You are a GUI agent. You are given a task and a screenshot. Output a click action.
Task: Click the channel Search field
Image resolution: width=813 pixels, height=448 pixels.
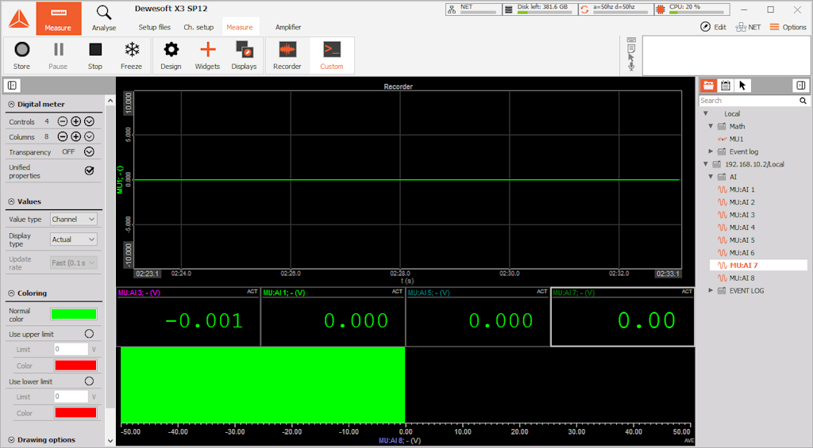click(748, 101)
